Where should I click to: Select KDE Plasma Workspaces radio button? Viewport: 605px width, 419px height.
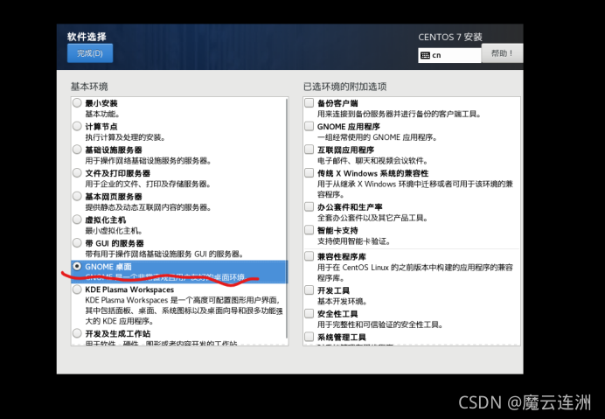click(77, 290)
